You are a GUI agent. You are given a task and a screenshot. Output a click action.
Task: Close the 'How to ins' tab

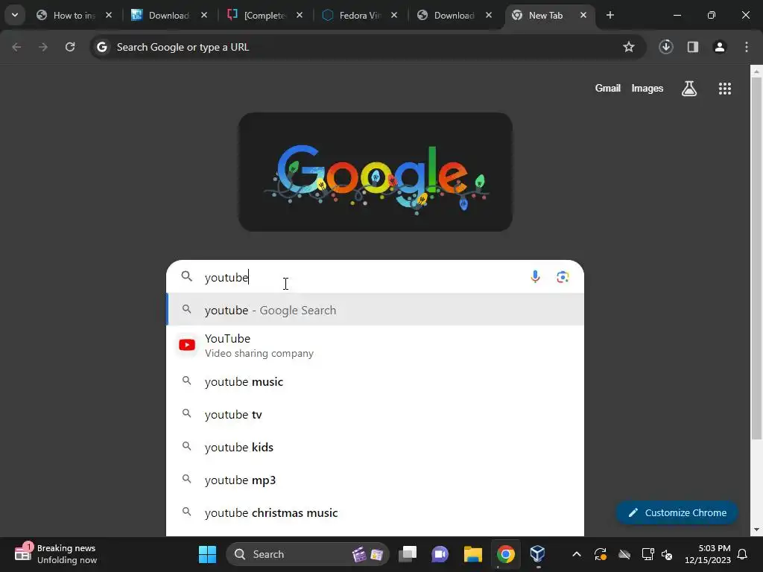(109, 15)
